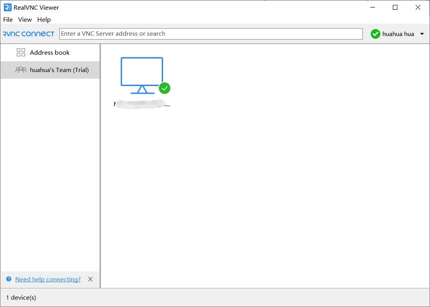Click the green online status badge on device
The height and width of the screenshot is (307, 430).
pyautogui.click(x=164, y=88)
